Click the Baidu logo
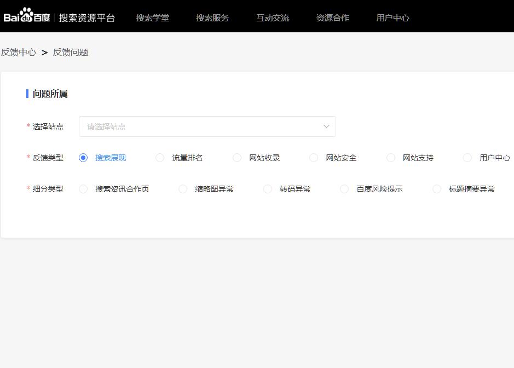514x368 pixels. point(27,15)
